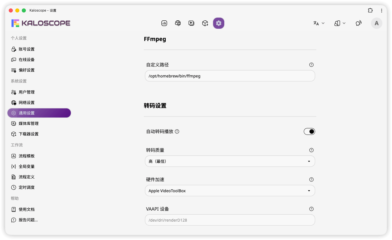Open the 硬件加速 Apple VideoToolBox dropdown
392x240 pixels.
[x=230, y=191]
